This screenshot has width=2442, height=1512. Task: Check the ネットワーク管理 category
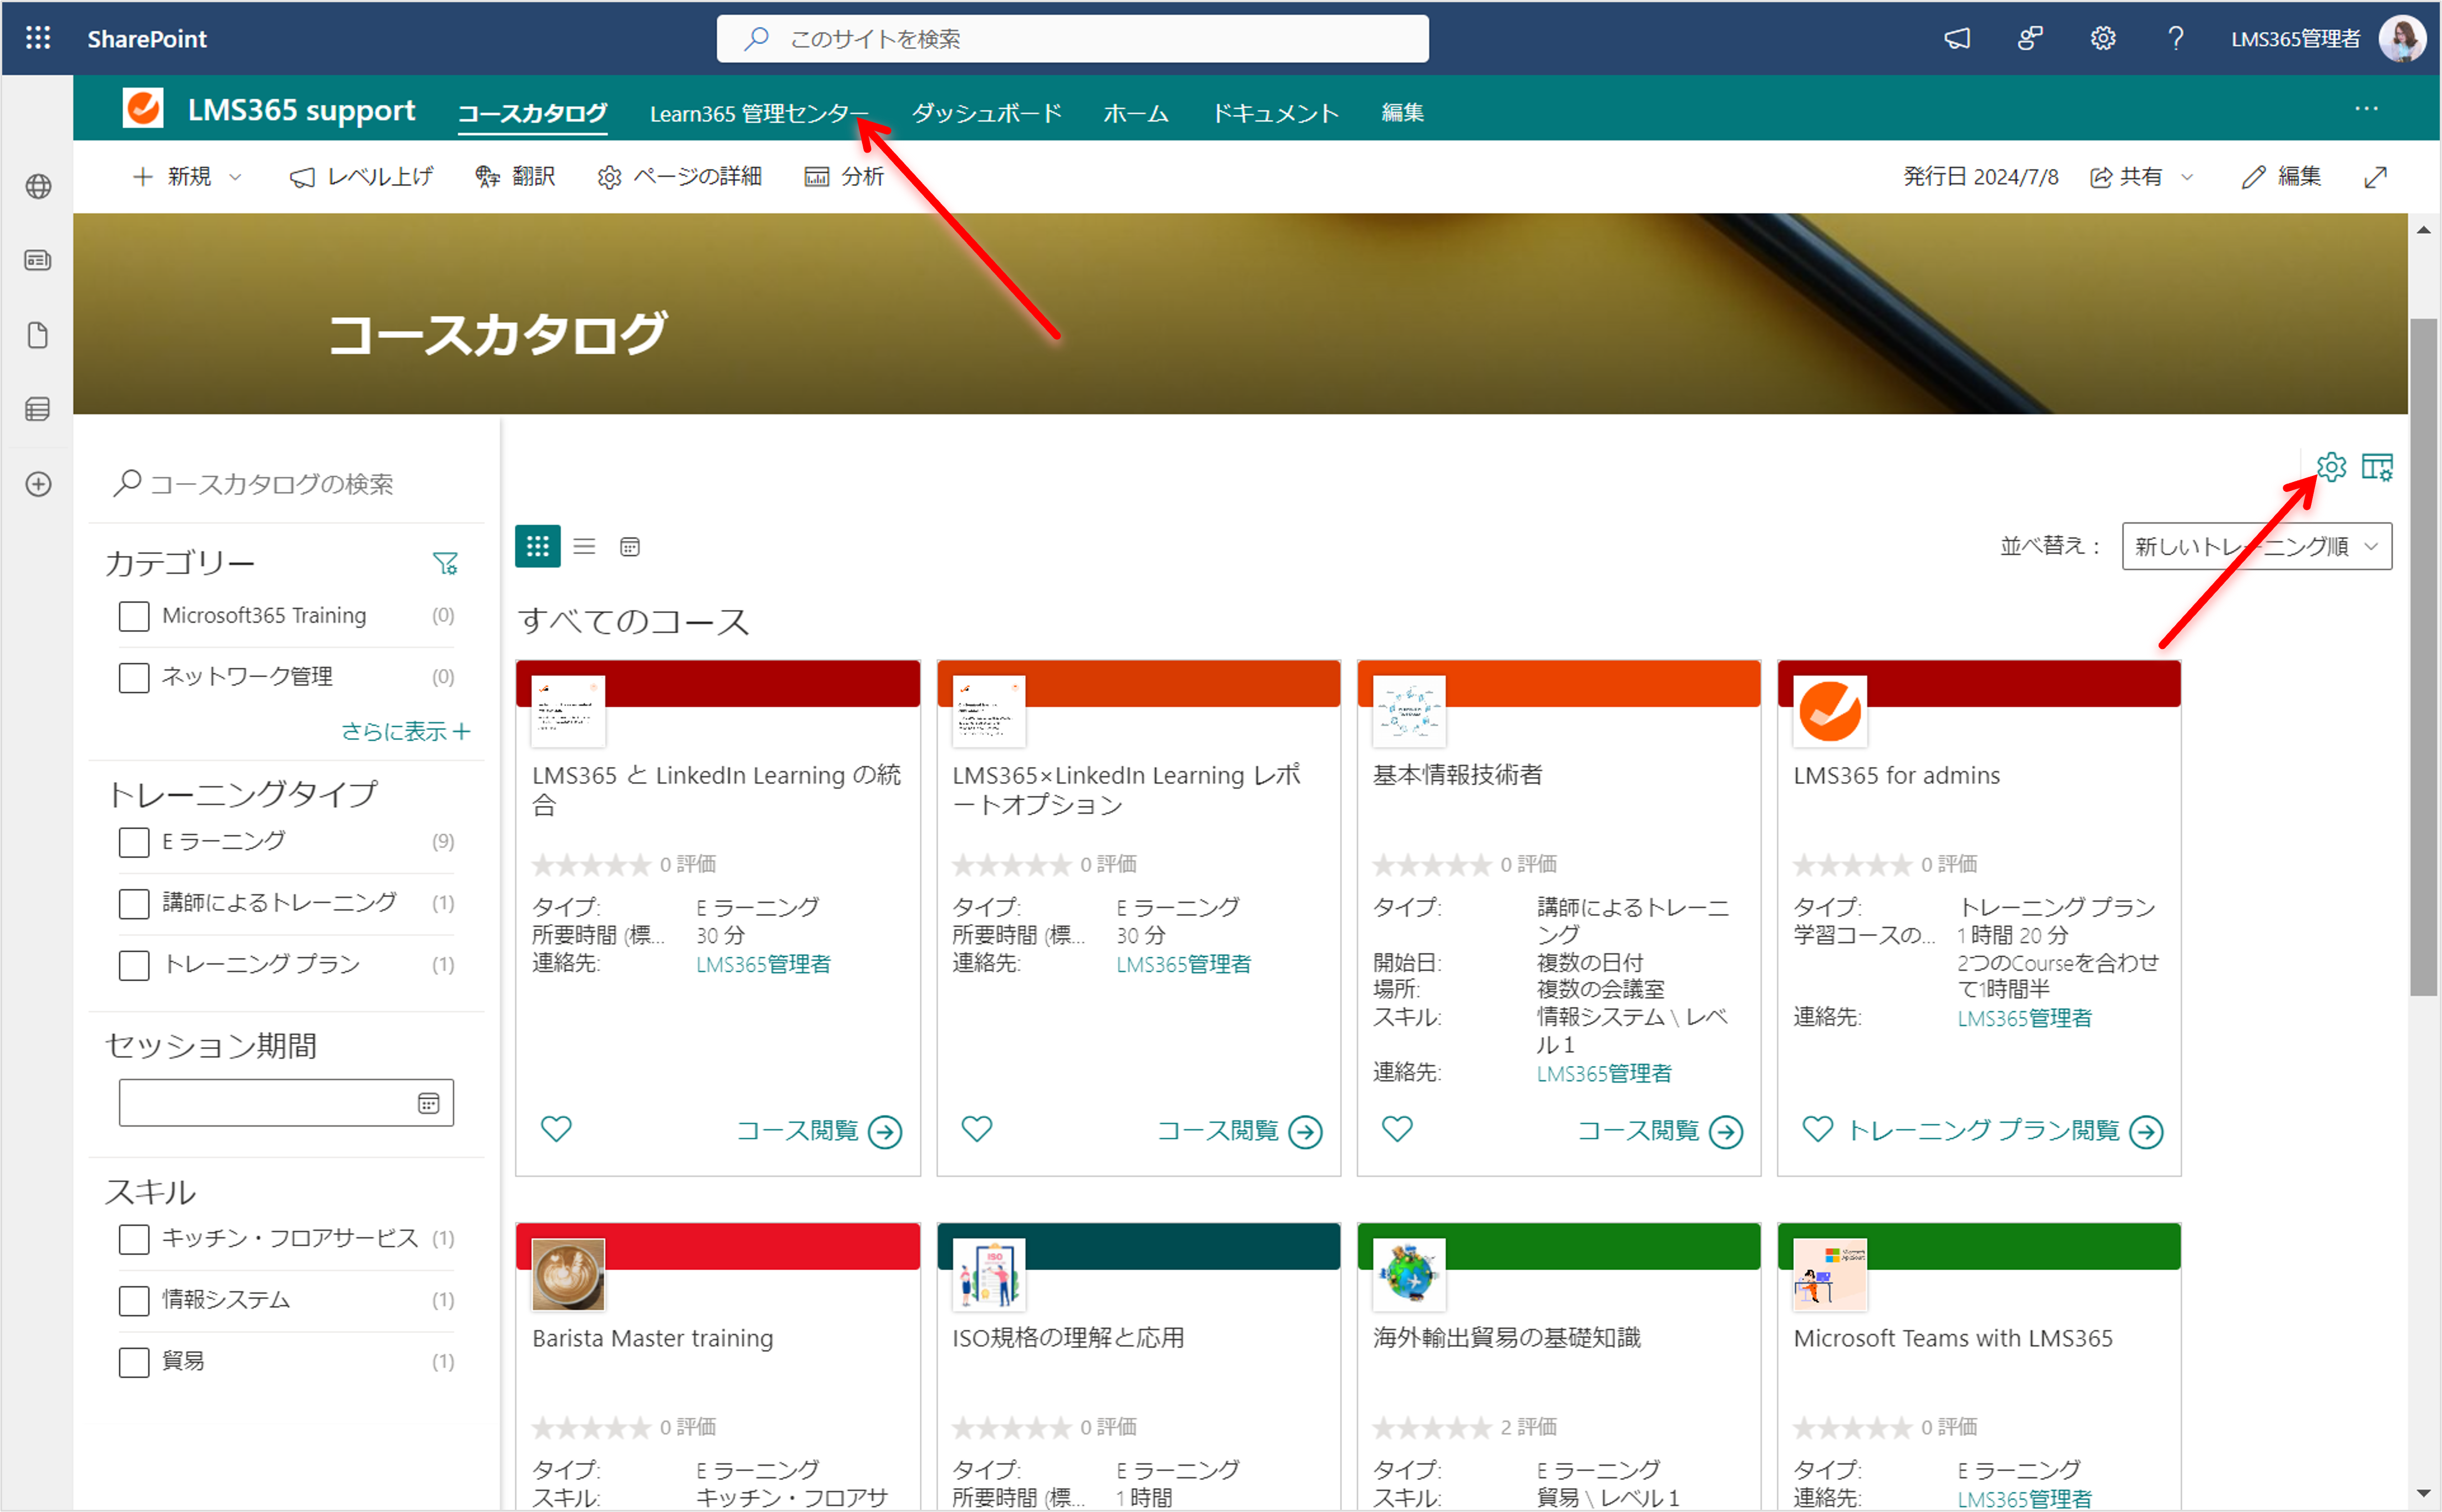[x=134, y=677]
